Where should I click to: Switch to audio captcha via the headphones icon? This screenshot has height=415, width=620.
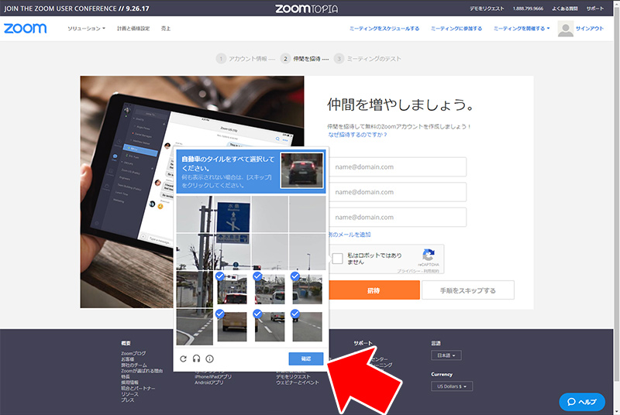point(196,358)
